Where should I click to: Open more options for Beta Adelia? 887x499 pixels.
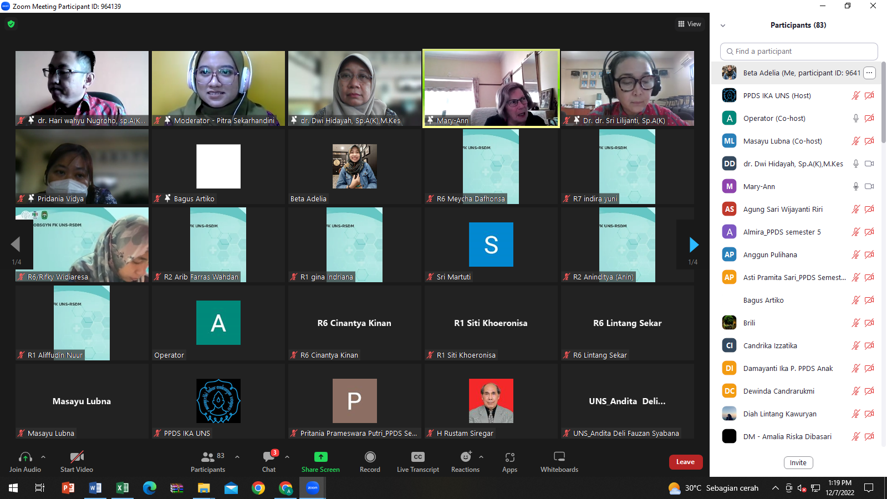coord(869,73)
